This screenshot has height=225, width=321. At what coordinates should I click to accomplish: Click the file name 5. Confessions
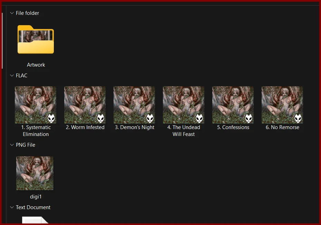coord(233,127)
